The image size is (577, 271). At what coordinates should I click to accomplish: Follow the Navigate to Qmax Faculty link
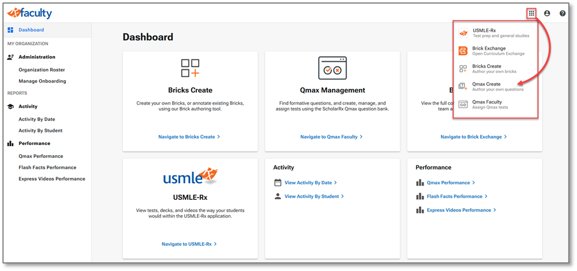pos(331,137)
